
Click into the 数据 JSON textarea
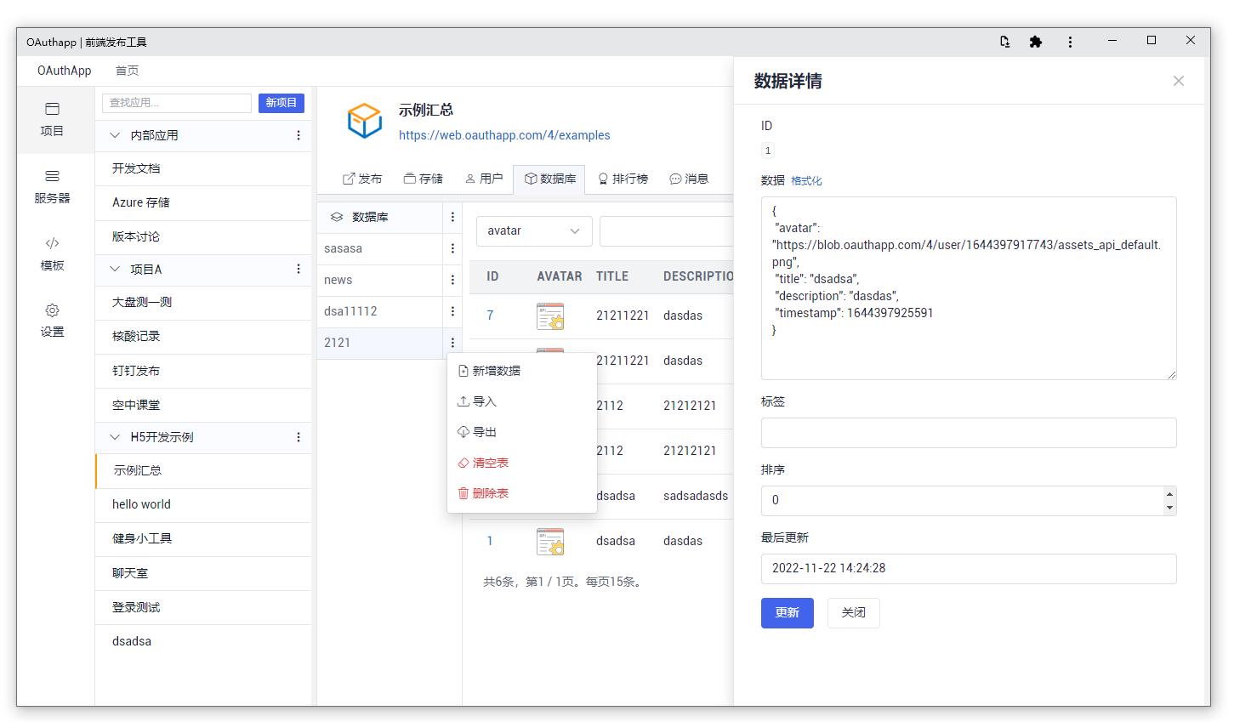coord(969,288)
